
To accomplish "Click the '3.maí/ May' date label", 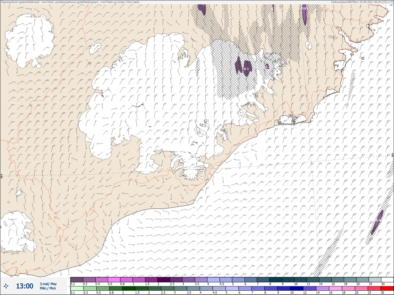I will point(48,284).
